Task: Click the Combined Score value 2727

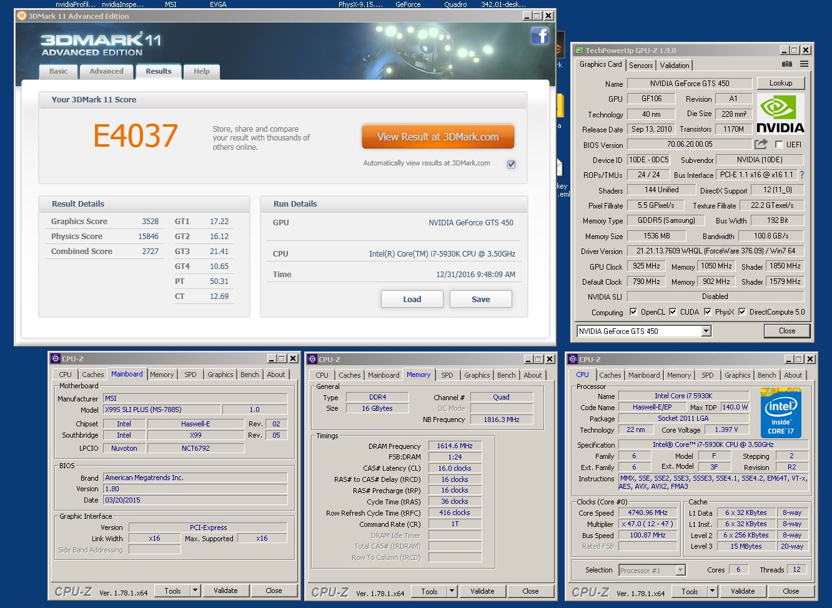Action: tap(150, 252)
